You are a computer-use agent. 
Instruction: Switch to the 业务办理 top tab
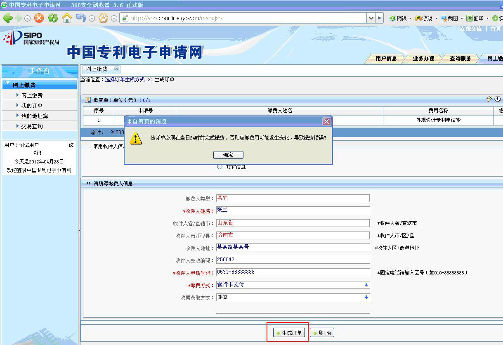[423, 59]
